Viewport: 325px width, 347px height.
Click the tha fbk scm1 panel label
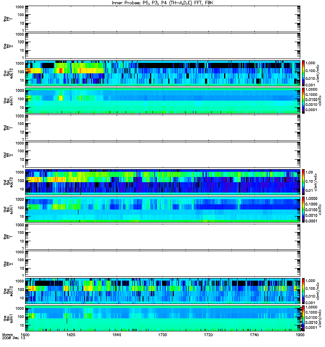[x=8, y=100]
